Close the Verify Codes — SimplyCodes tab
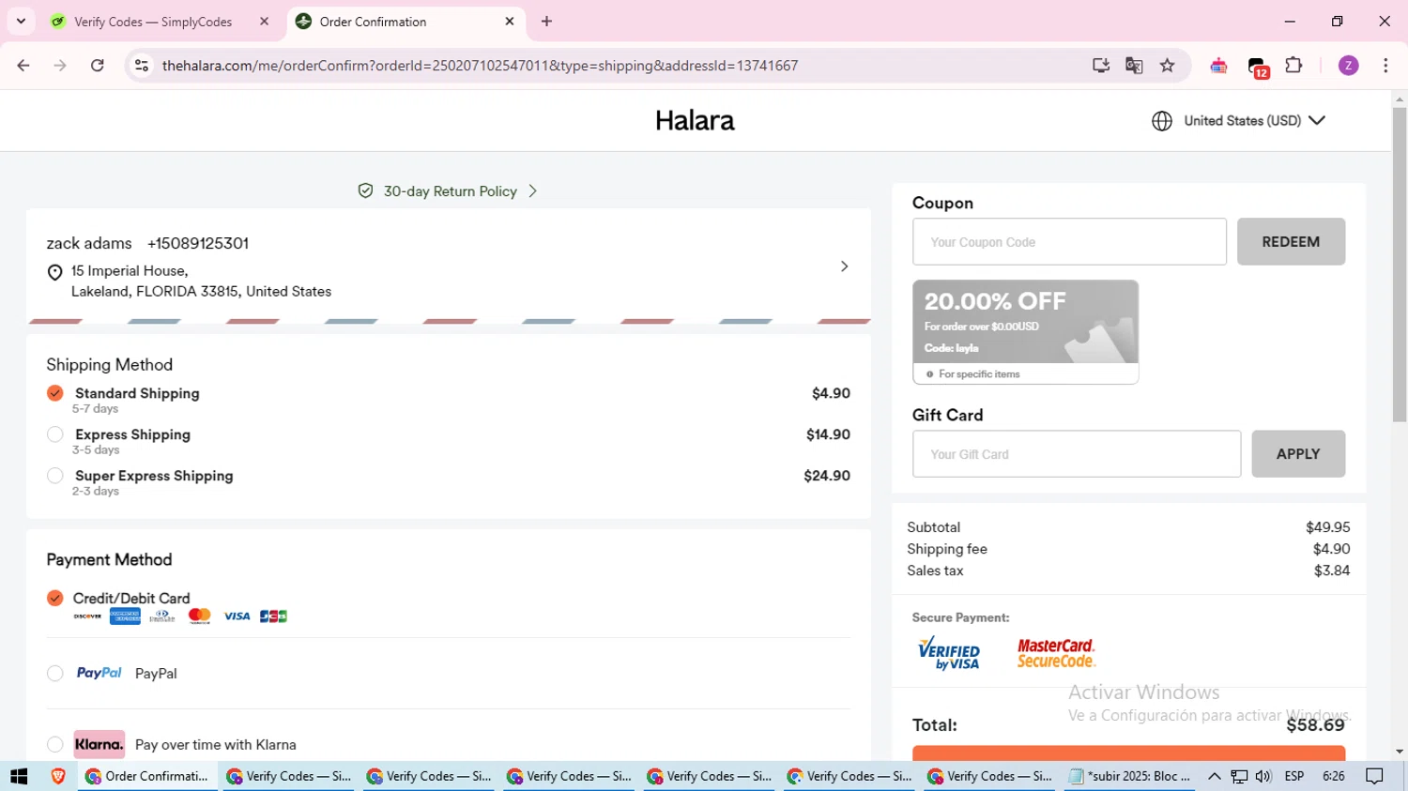Viewport: 1408px width, 791px height. click(265, 22)
